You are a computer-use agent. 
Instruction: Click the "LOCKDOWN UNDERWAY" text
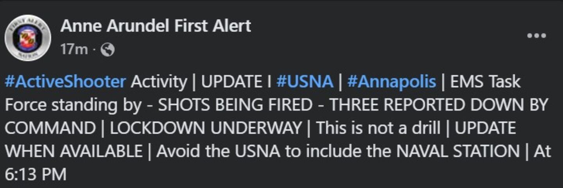tap(206, 128)
